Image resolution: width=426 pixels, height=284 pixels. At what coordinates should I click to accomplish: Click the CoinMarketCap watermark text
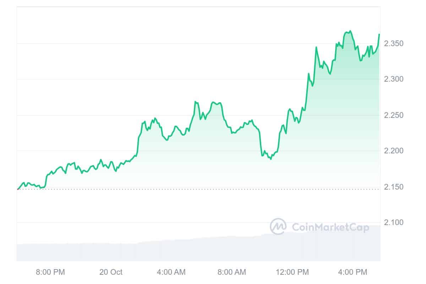(x=331, y=227)
